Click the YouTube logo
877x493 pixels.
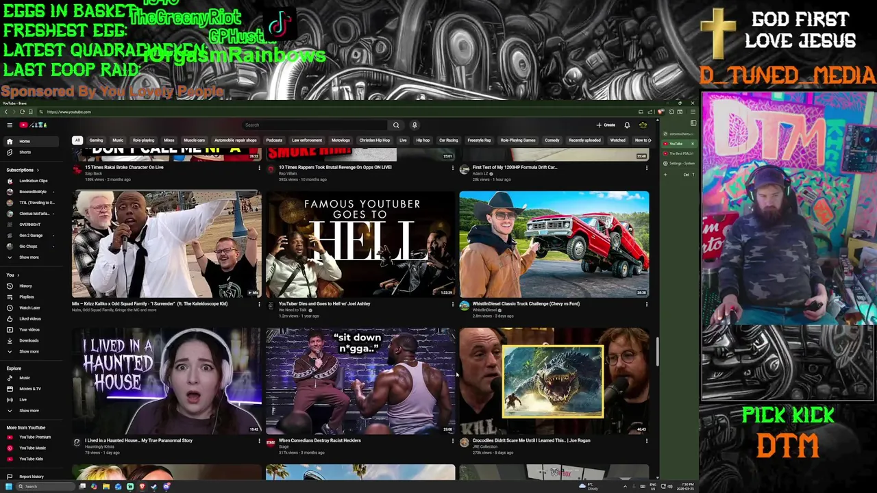click(32, 125)
